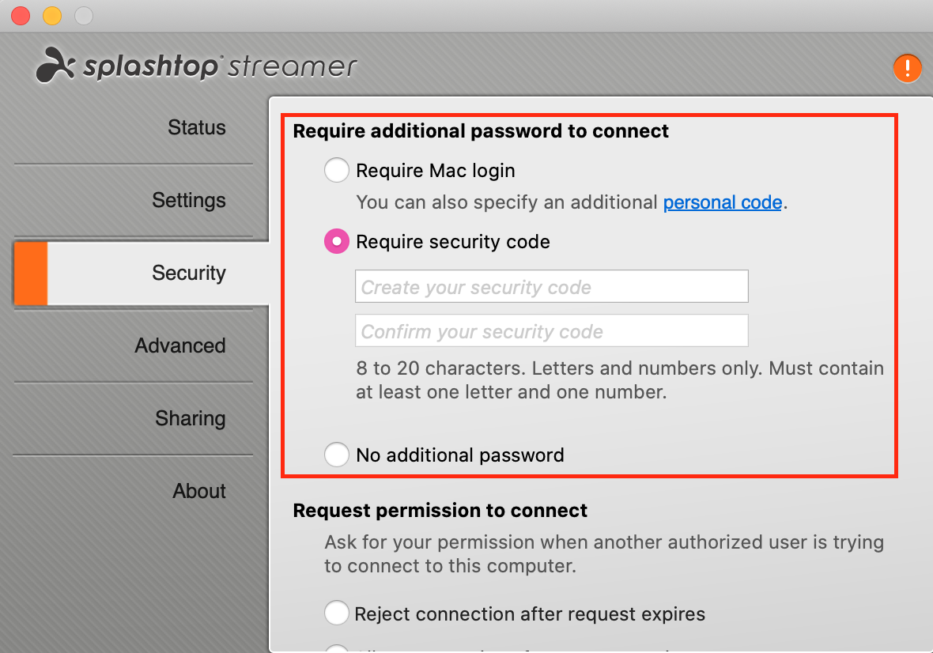Switch to the Settings tab
This screenshot has width=933, height=653.
(188, 201)
